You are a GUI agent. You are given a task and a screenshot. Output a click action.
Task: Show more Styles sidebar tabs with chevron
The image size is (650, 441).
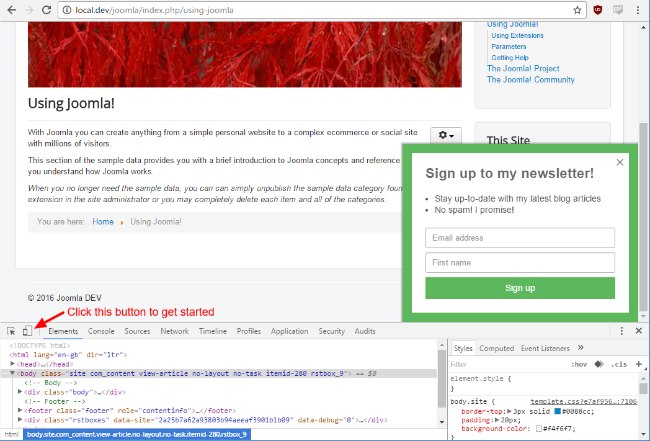[581, 348]
